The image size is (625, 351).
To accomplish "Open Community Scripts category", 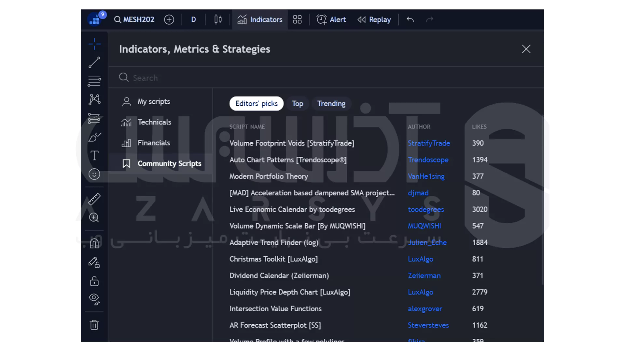I will 160,163.
